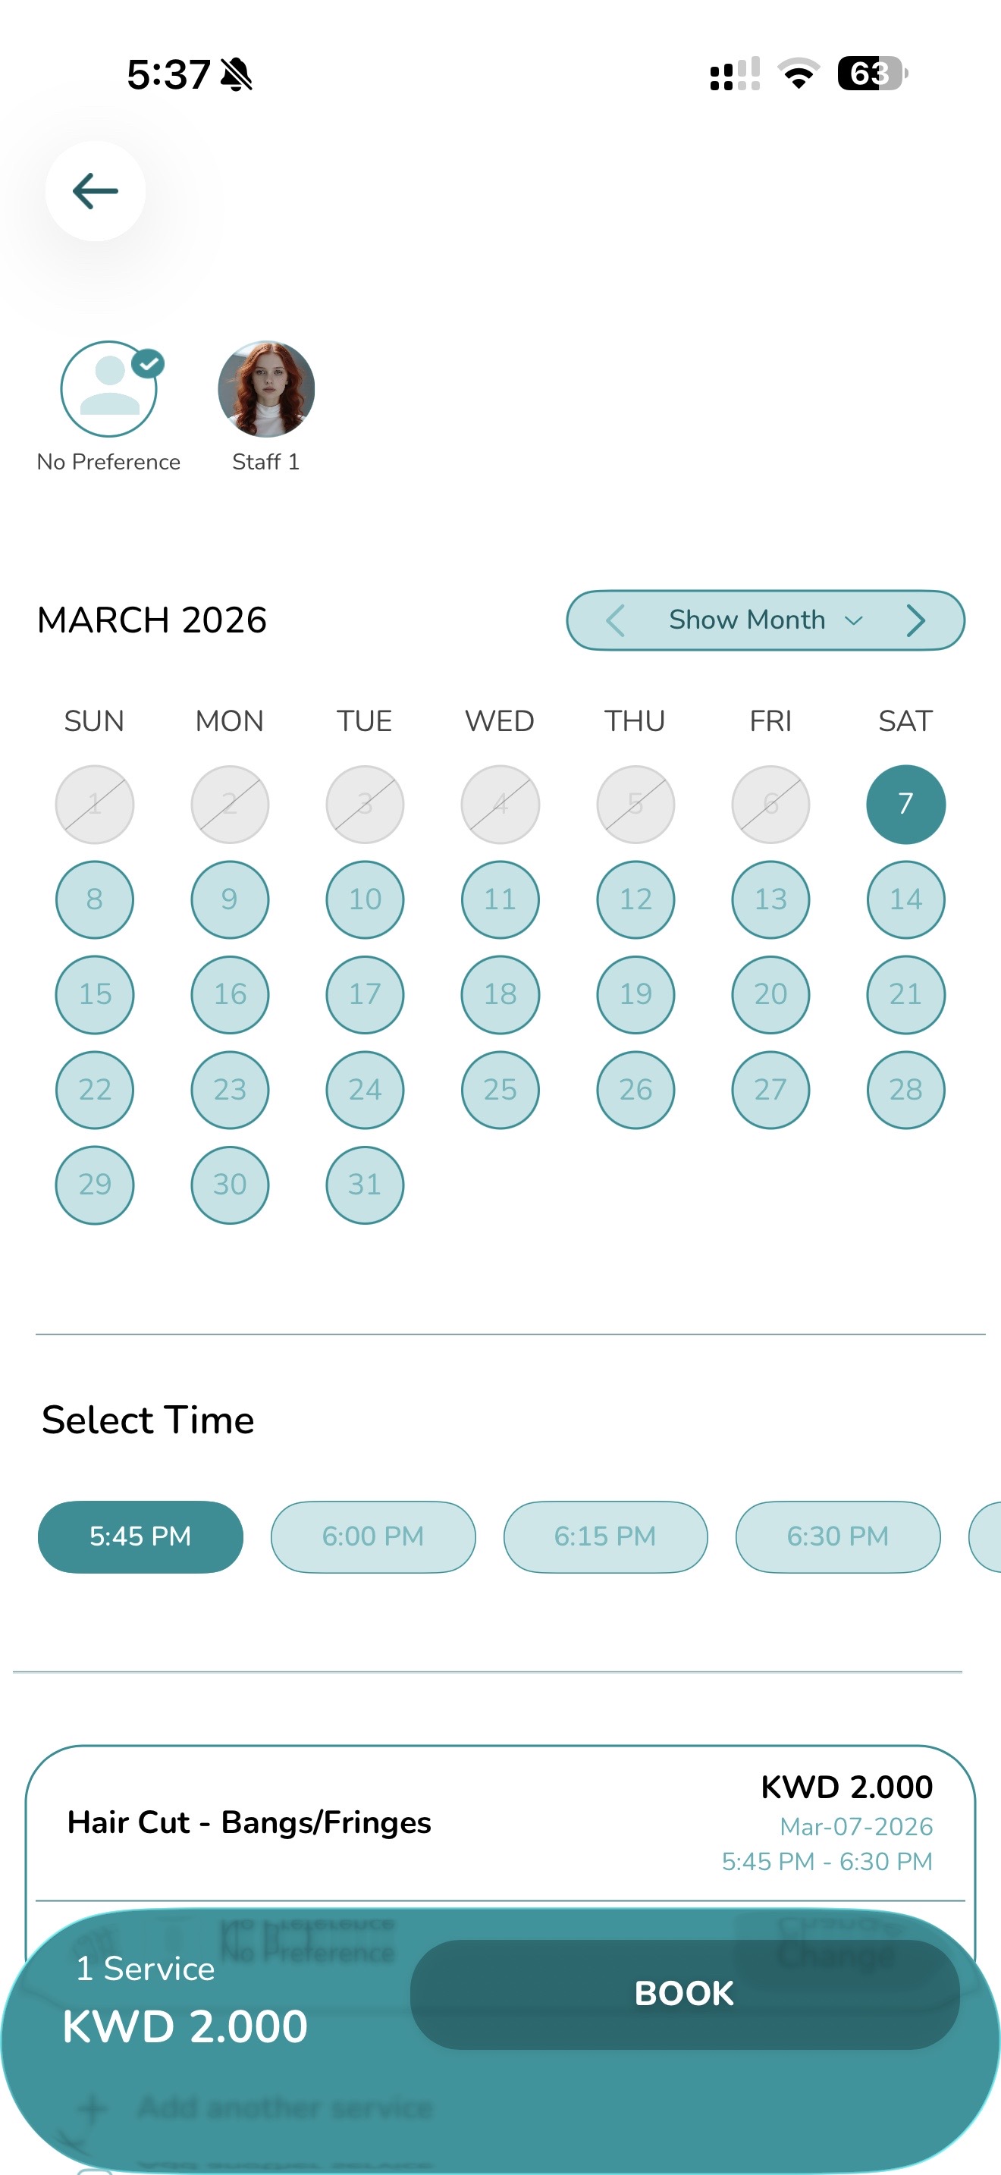The height and width of the screenshot is (2175, 1001).
Task: Pick March 14 date
Action: [x=905, y=899]
